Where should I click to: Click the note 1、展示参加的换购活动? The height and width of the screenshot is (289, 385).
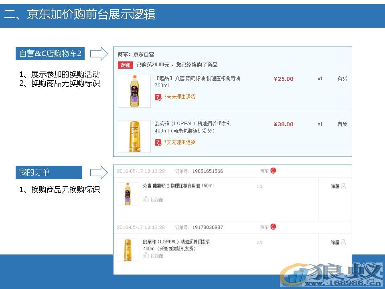[x=60, y=74]
